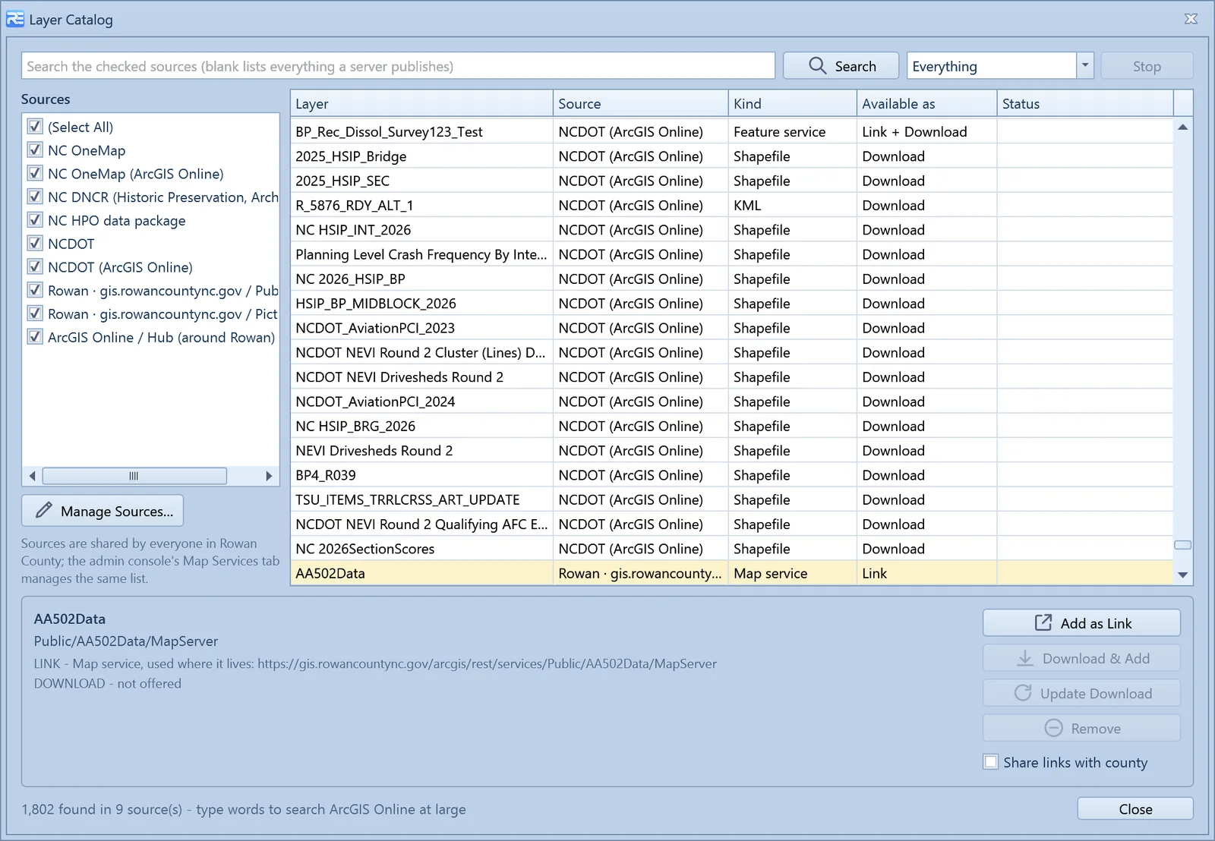Enable Share links with county

click(991, 762)
